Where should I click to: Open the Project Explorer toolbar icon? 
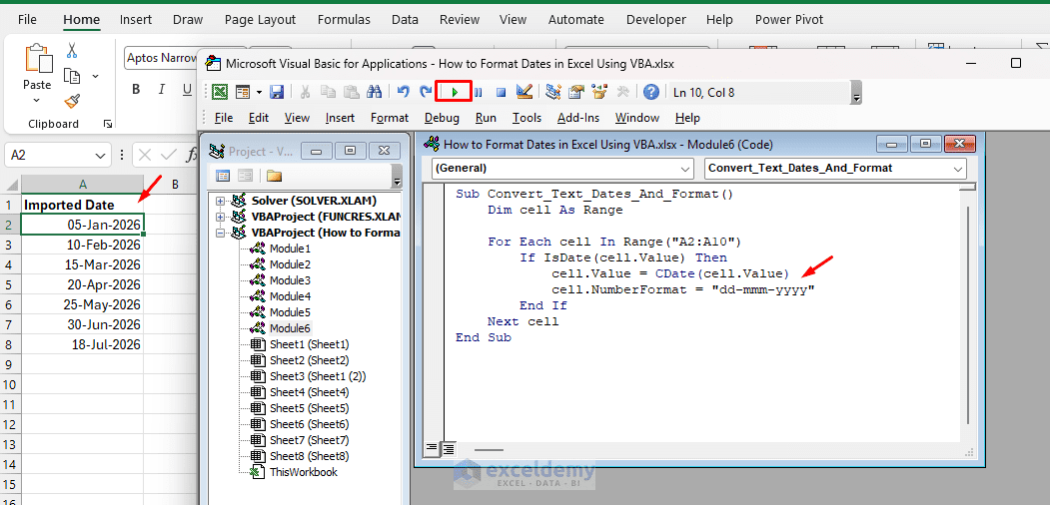[553, 92]
